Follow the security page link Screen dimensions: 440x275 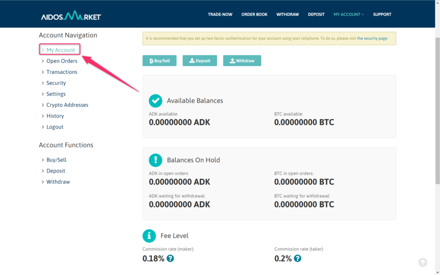point(372,39)
